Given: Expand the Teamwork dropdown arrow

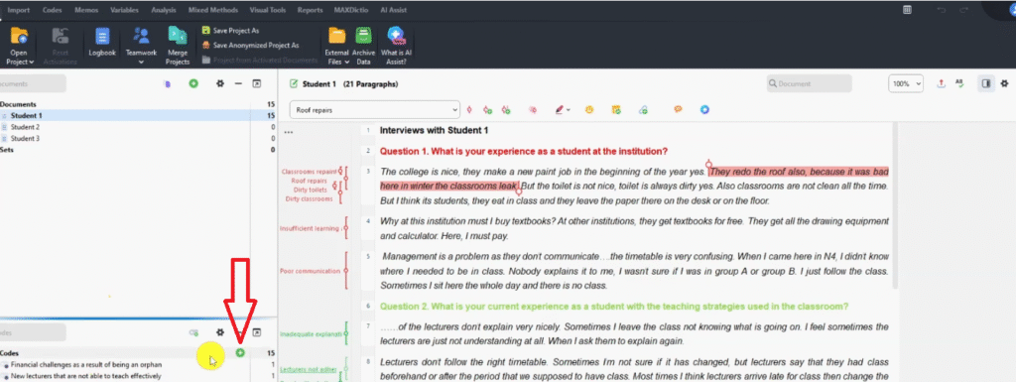Looking at the screenshot, I should (141, 63).
